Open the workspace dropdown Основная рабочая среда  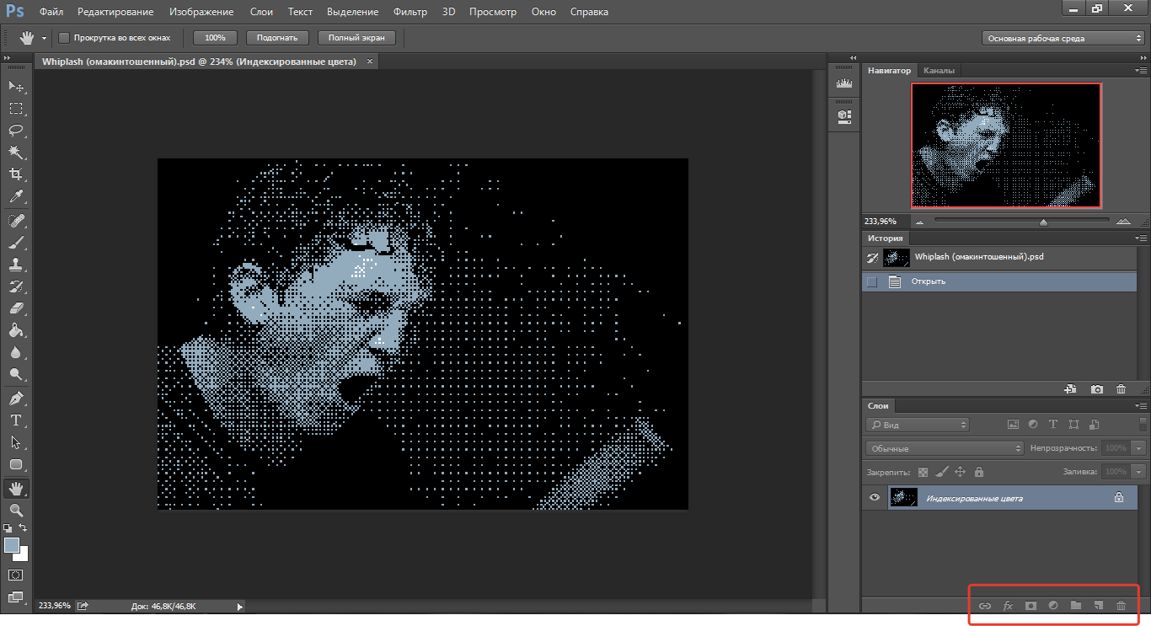click(1063, 38)
